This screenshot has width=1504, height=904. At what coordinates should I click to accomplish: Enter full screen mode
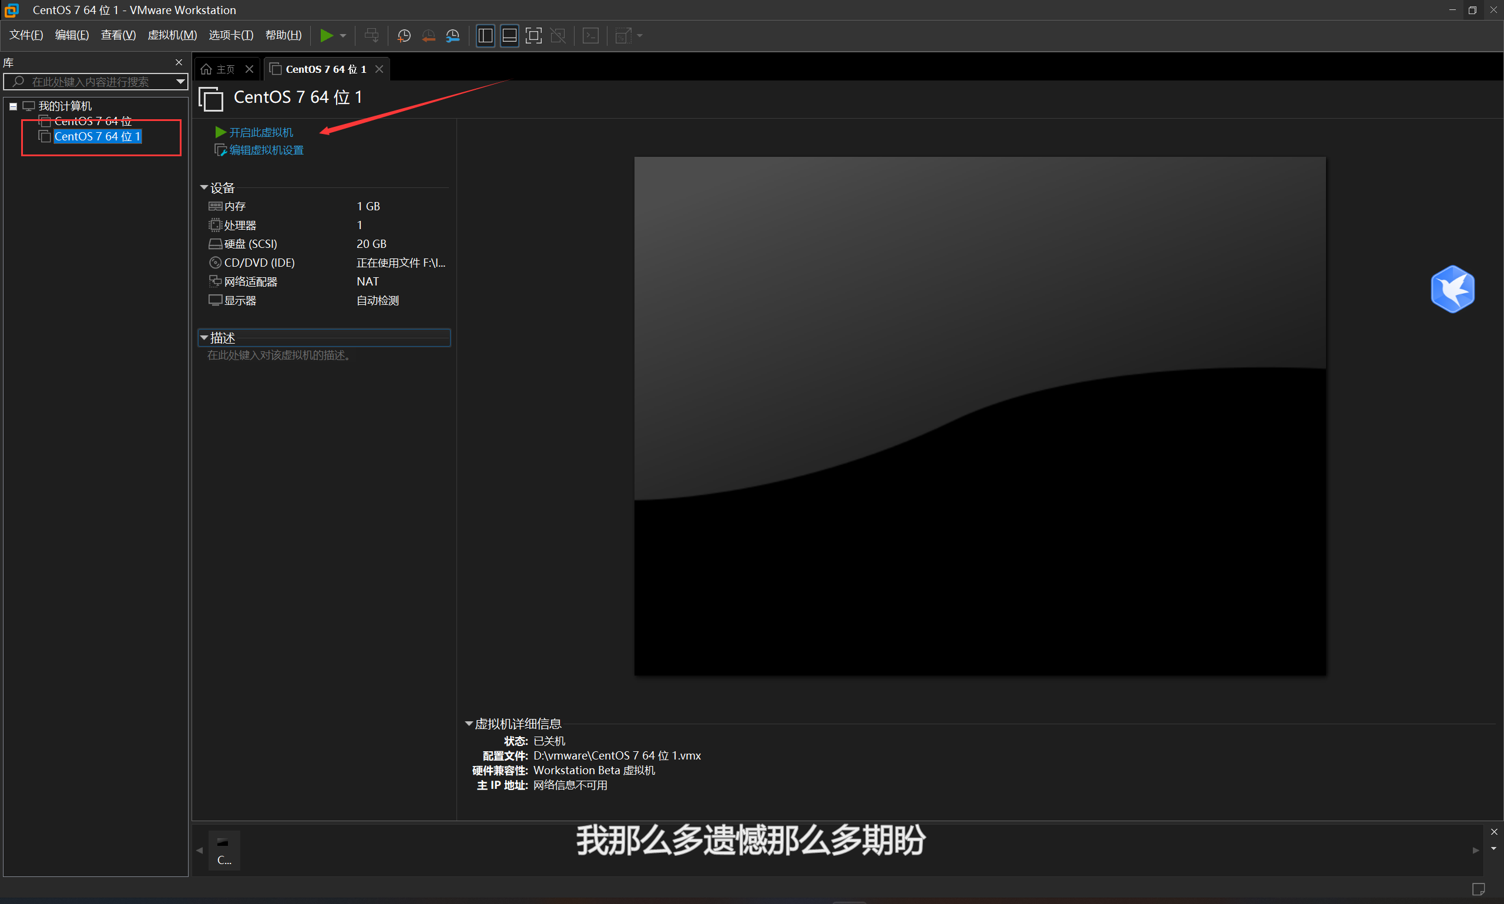533,35
